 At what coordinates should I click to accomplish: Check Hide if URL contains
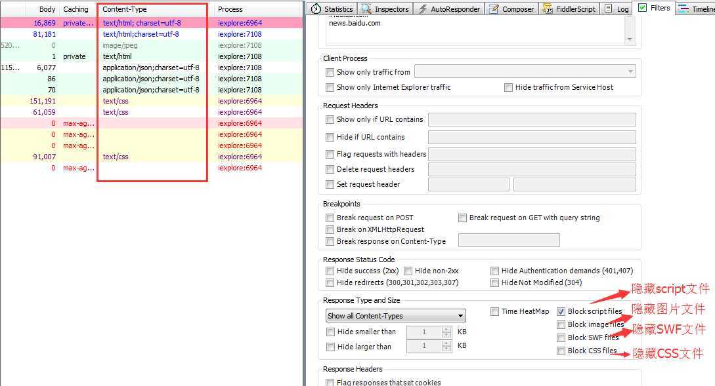pos(330,137)
